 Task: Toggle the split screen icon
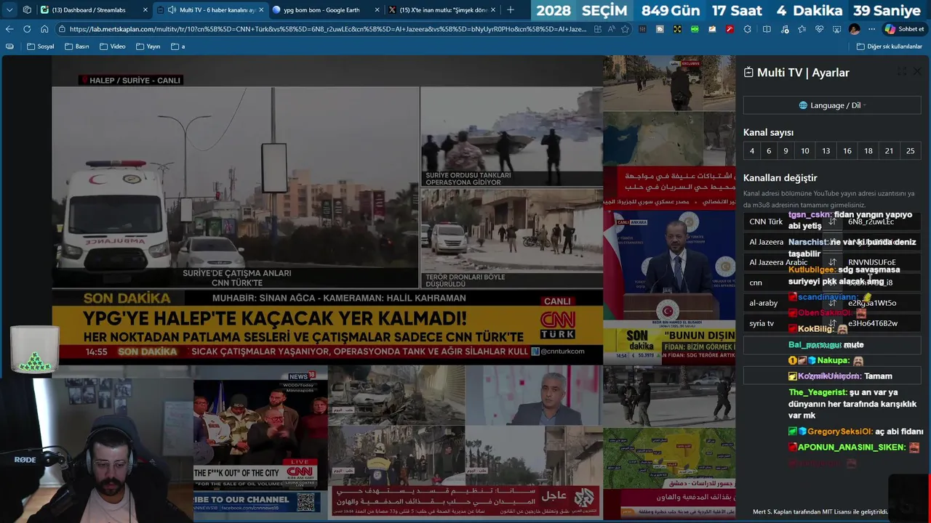767,29
